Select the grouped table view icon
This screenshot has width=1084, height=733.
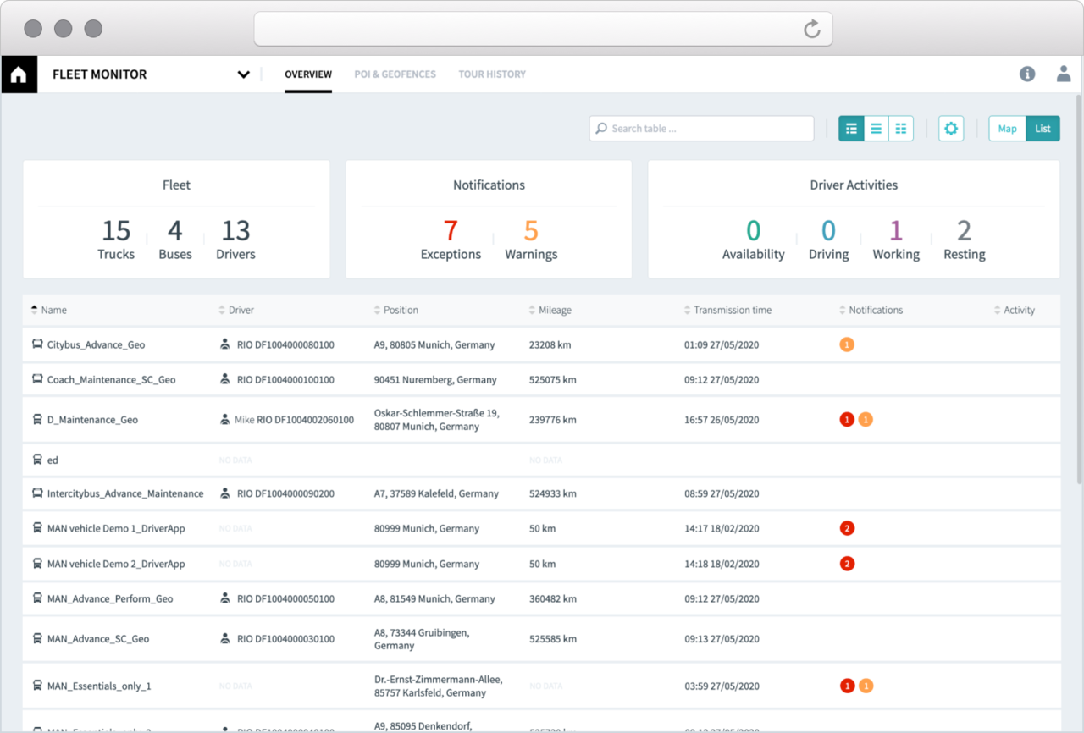(x=851, y=129)
